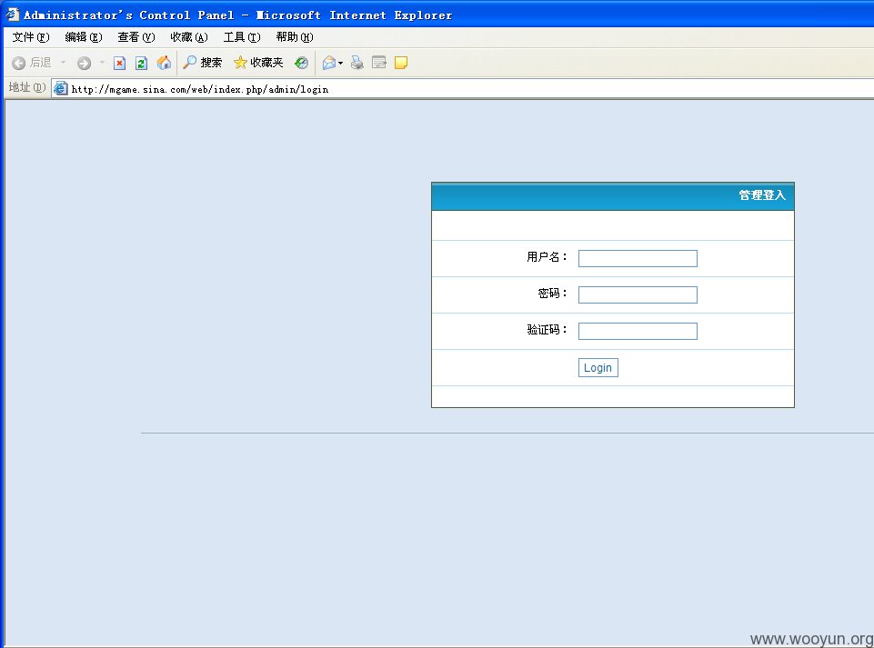
Task: Click the Edit page toolbar icon
Action: pyautogui.click(x=379, y=63)
